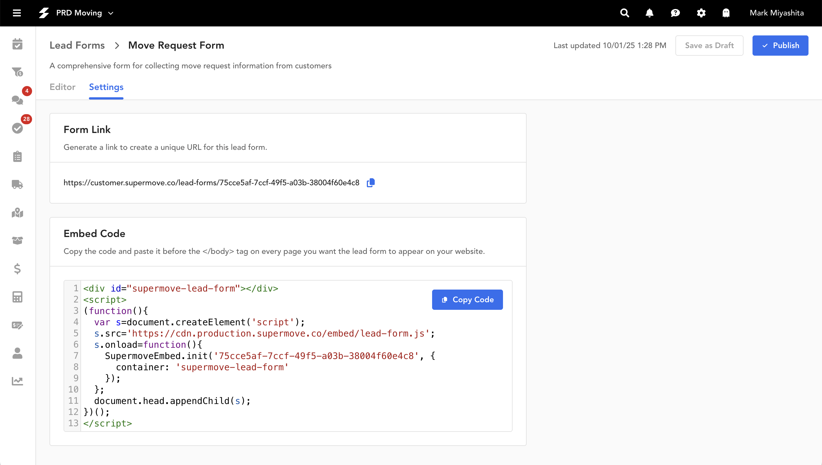The image size is (822, 465).
Task: Open tasks sidebar icon with 28 badge
Action: click(x=17, y=128)
